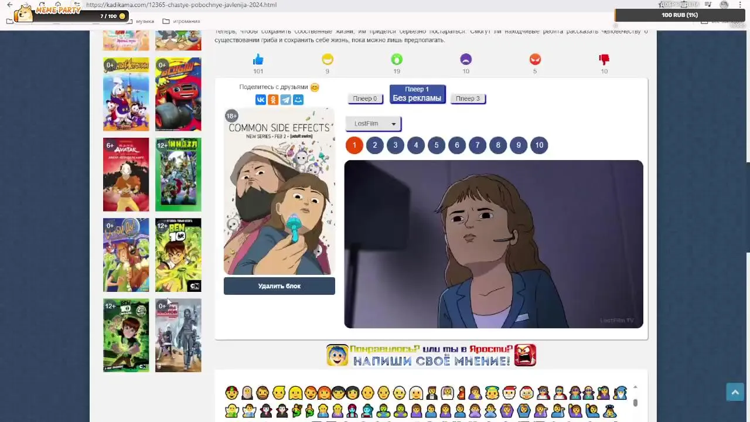
Task: Open the Ben 10 poster with CN logo
Action: 178,255
